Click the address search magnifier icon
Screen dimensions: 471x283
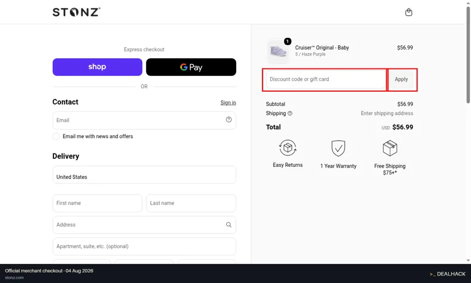tap(229, 224)
